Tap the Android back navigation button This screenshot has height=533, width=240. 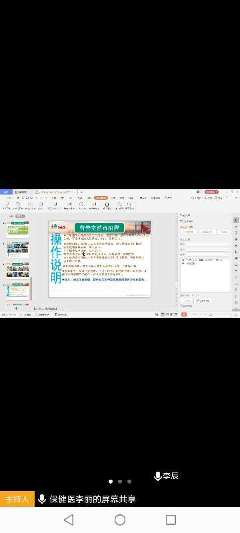pos(69,520)
